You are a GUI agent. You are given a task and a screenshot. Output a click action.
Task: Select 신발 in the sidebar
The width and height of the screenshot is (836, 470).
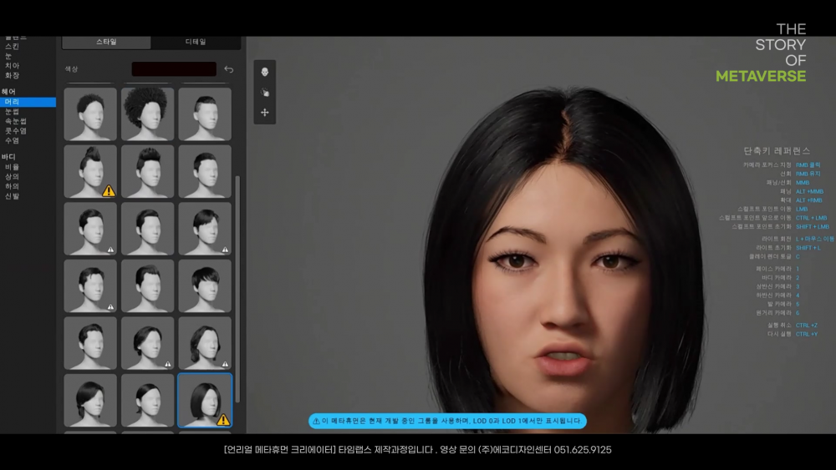coord(12,196)
